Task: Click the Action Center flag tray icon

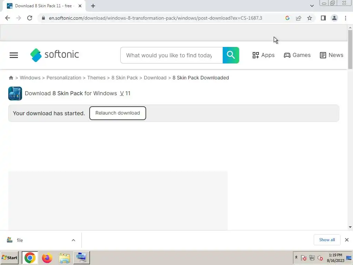Action: (x=303, y=257)
